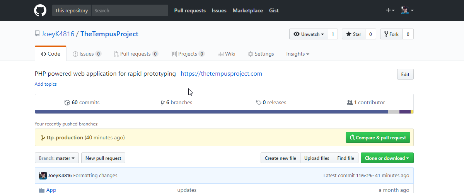Click the releases tag icon
The height and width of the screenshot is (193, 464).
pos(259,103)
